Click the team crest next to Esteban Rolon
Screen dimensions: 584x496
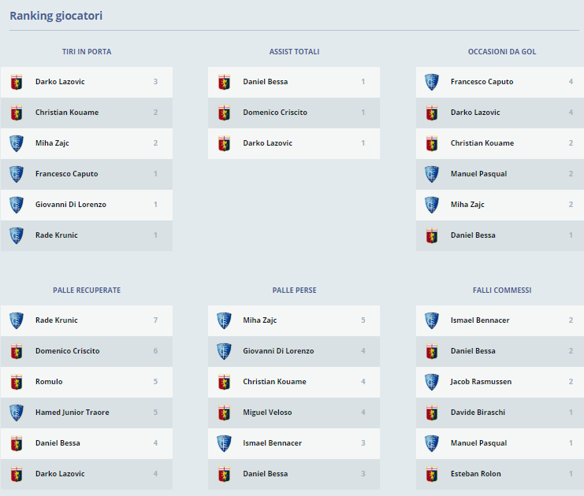tap(431, 474)
